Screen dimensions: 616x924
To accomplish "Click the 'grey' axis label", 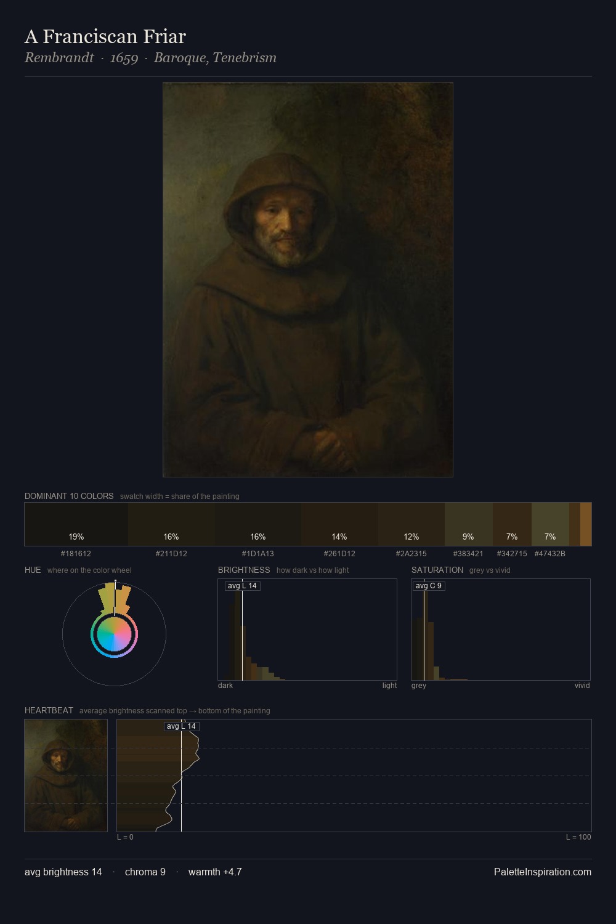I will click(419, 686).
